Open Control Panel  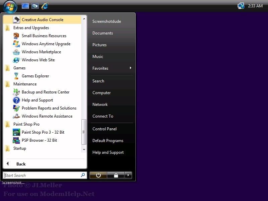click(105, 129)
